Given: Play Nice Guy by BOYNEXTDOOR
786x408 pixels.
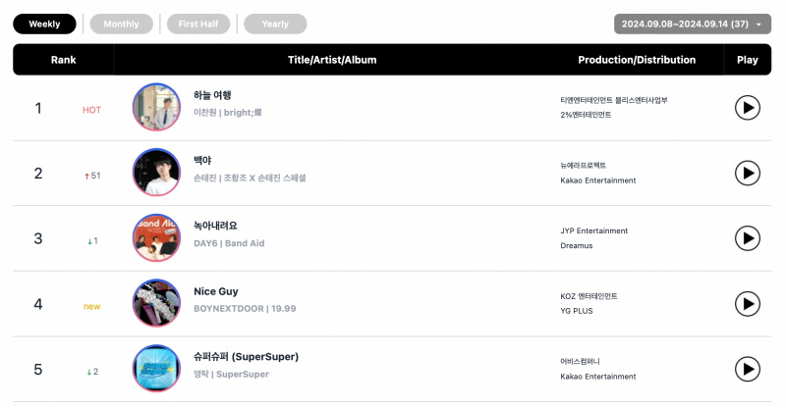Looking at the screenshot, I should (748, 304).
